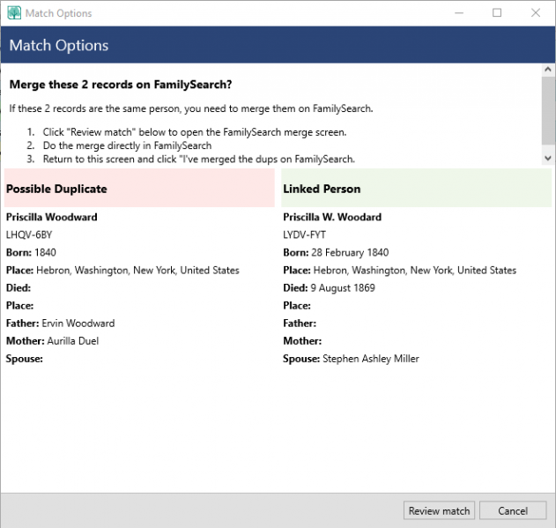Screen dimensions: 556x528
Task: Click spouse name Stephen Ashley Miller
Action: (x=370, y=359)
